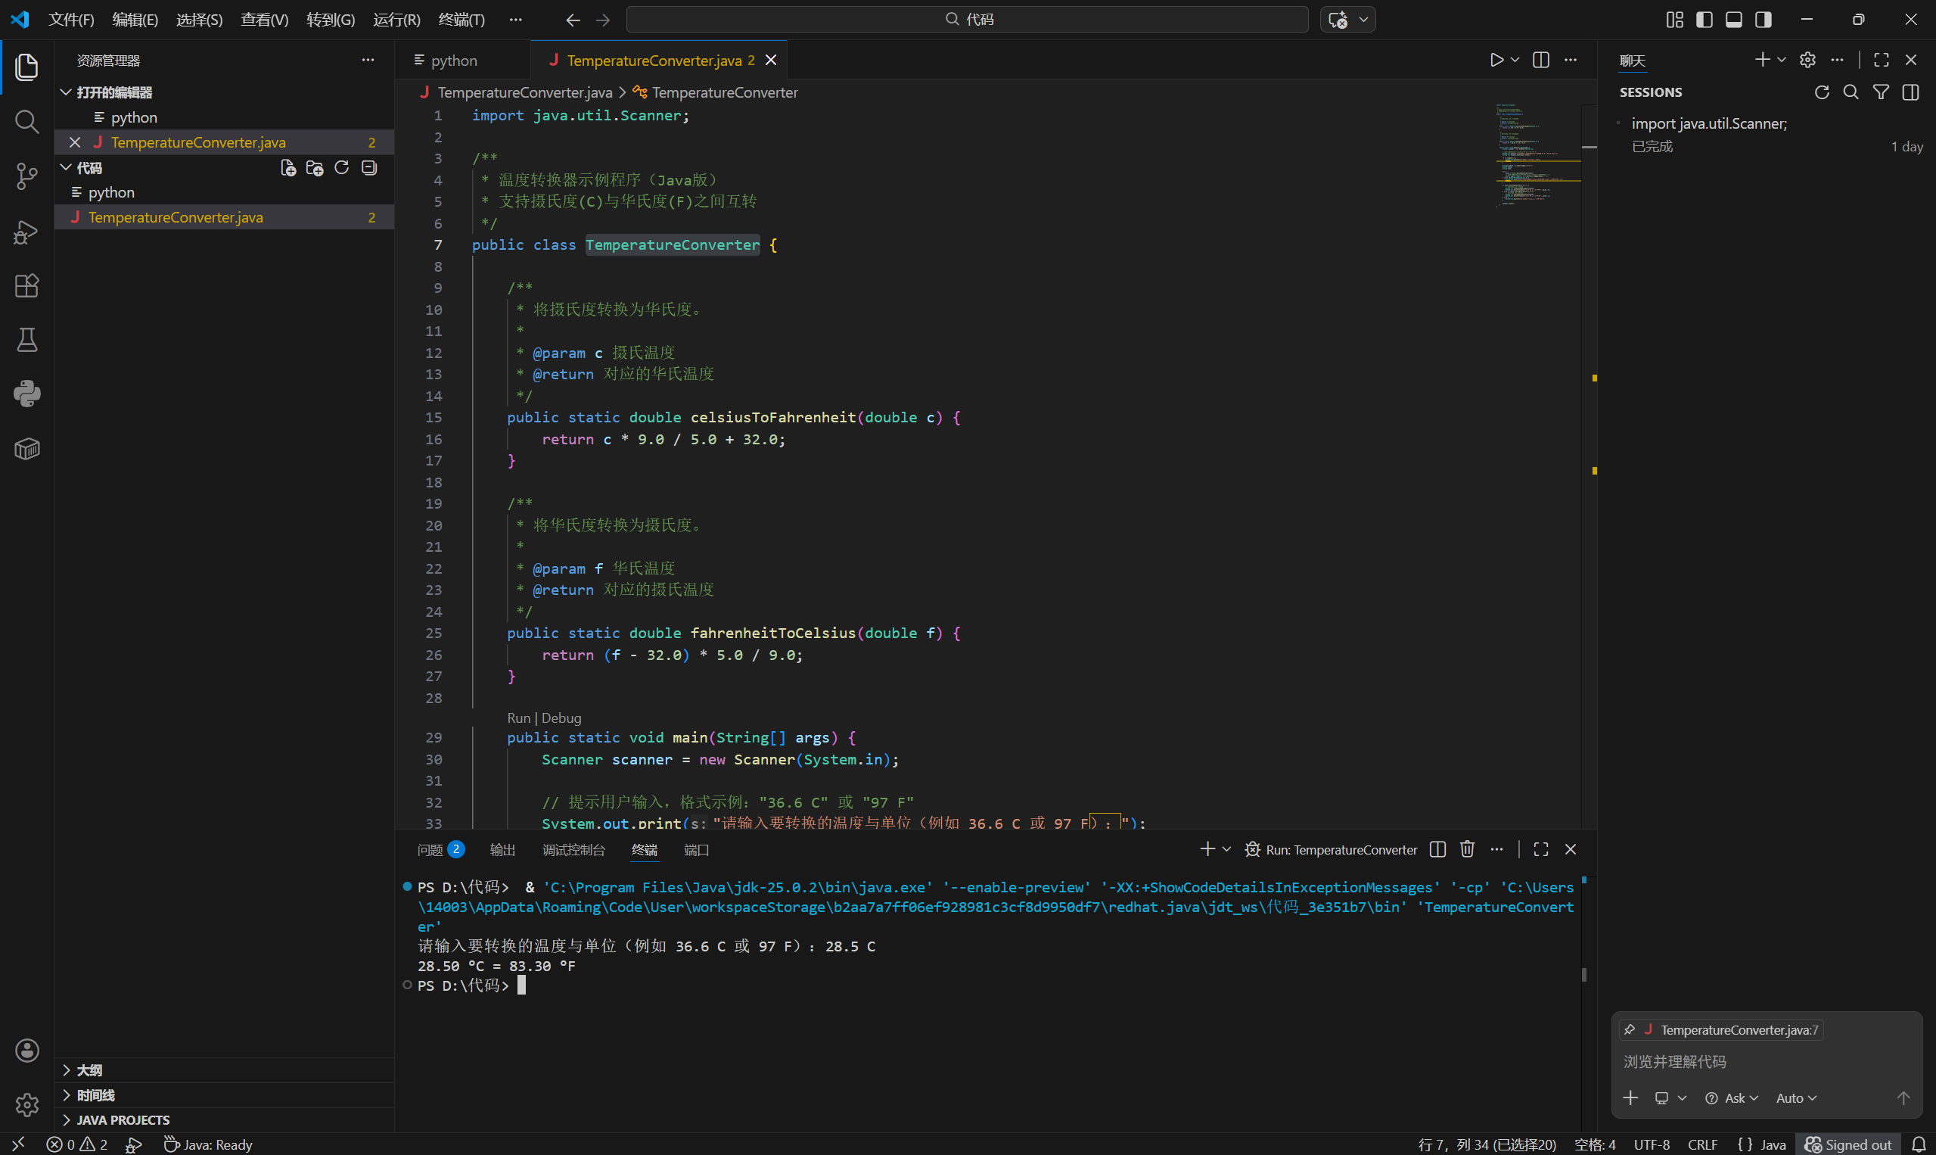Open the Source Control view

tap(26, 176)
